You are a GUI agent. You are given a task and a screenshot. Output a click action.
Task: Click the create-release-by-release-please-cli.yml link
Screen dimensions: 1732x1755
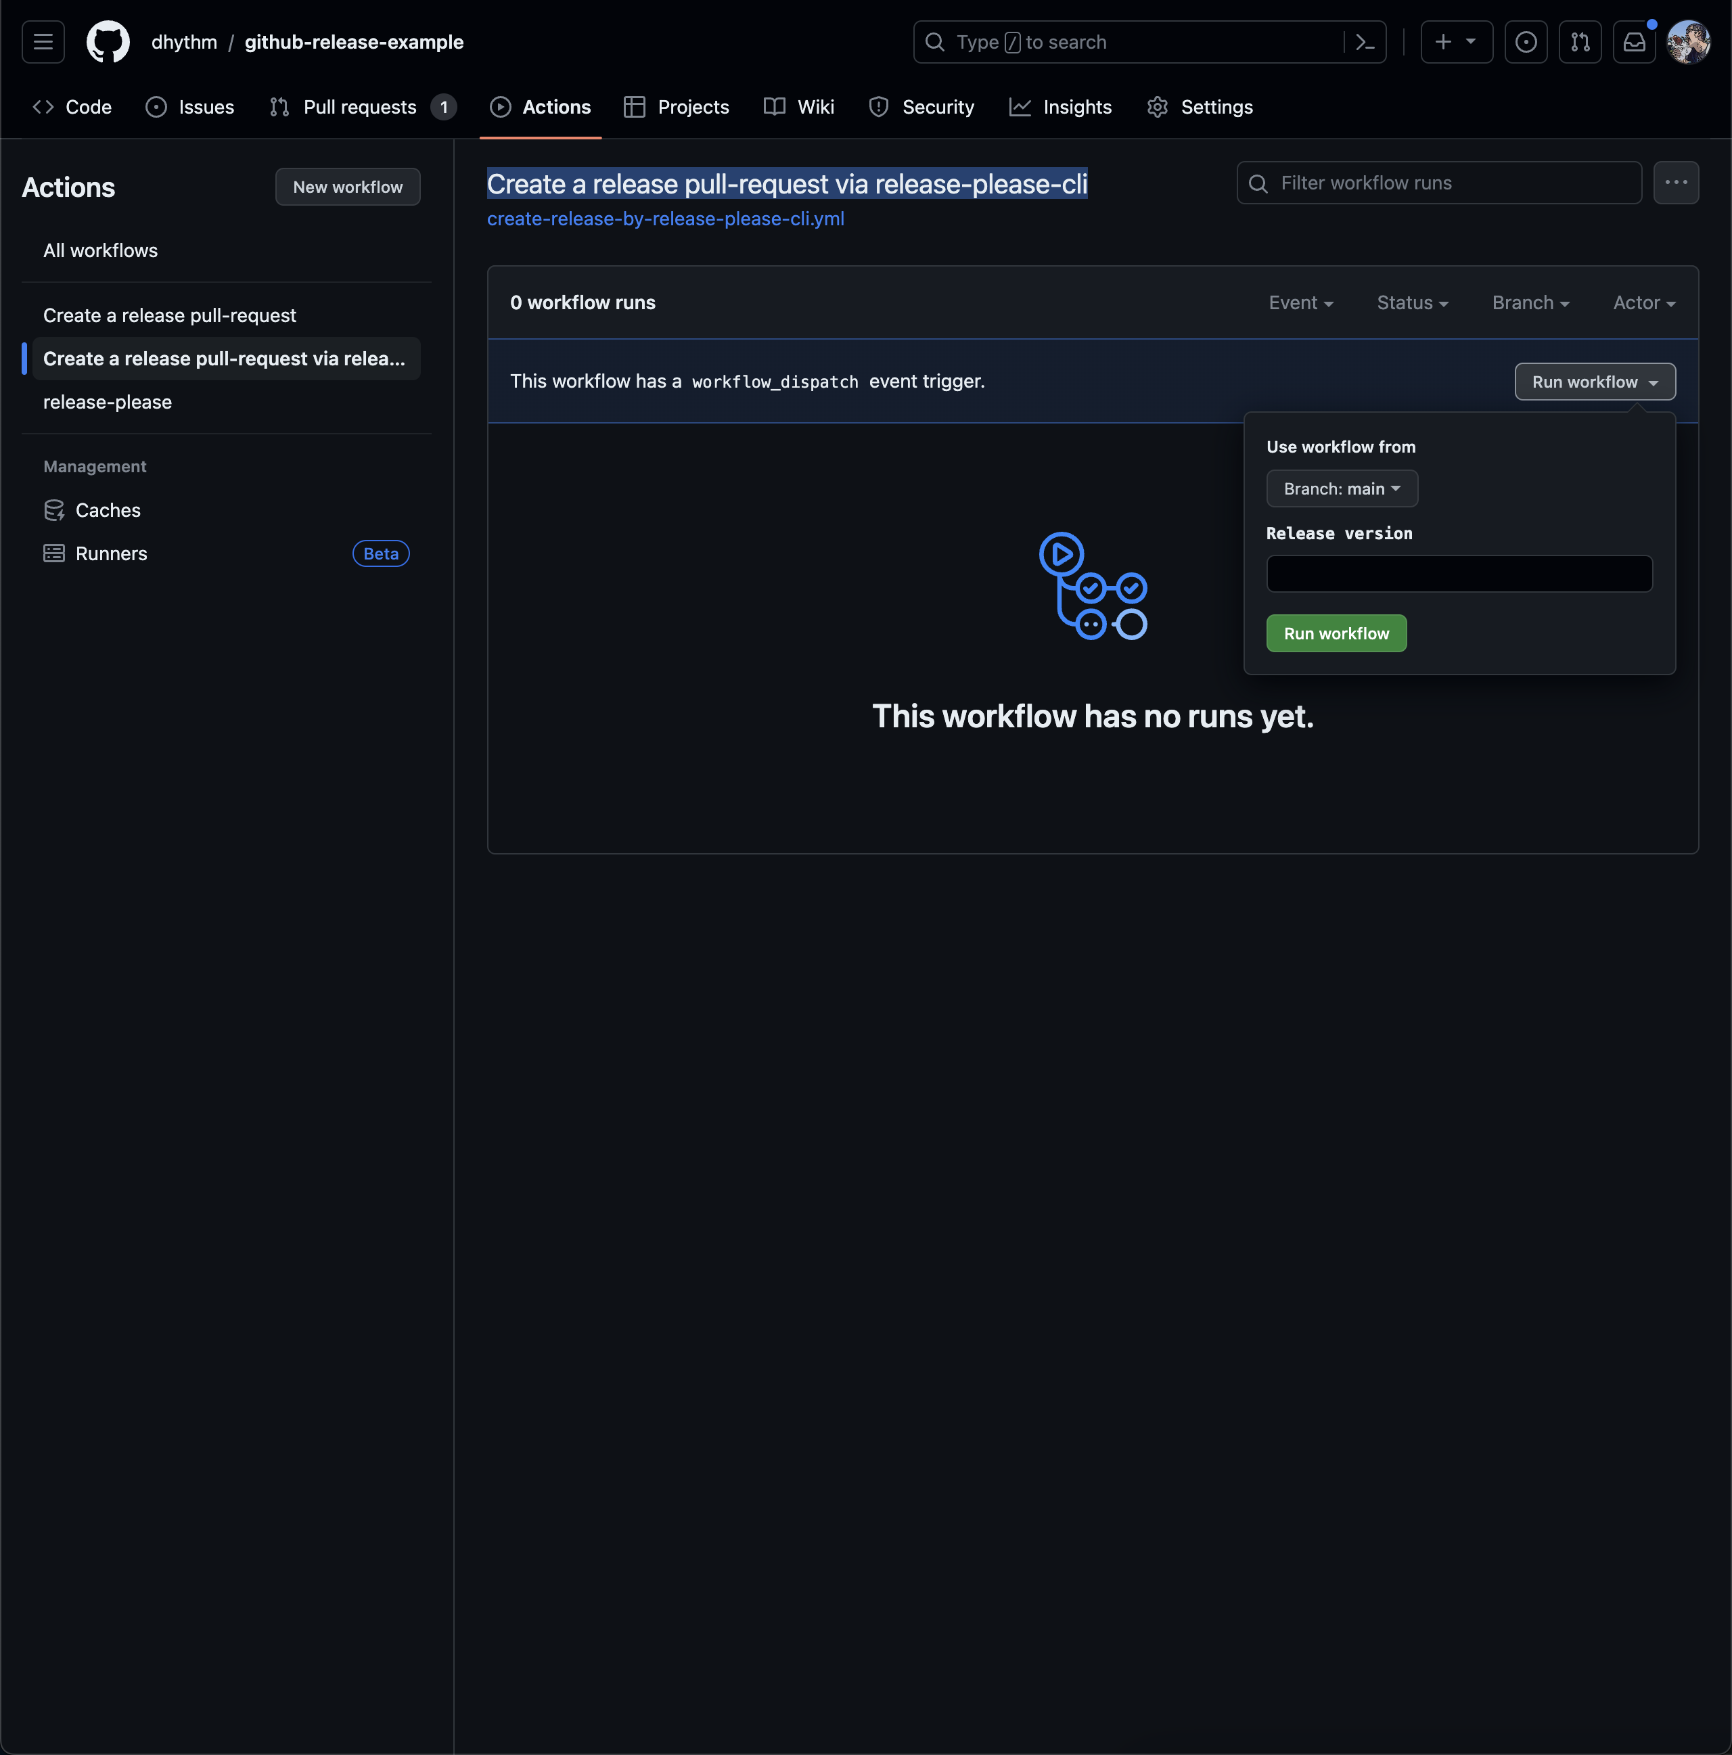click(x=666, y=217)
